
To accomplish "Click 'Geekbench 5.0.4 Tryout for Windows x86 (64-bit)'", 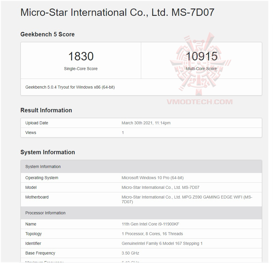I will (x=70, y=87).
